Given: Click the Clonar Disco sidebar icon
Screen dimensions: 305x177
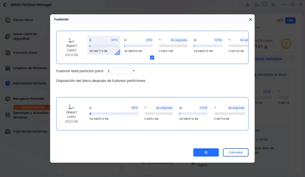Looking at the screenshot, I should [8, 20].
